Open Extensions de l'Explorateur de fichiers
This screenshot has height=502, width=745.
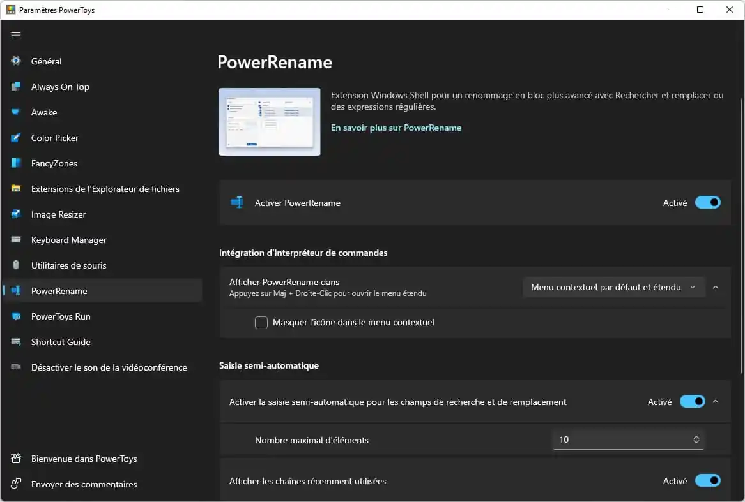pyautogui.click(x=103, y=188)
